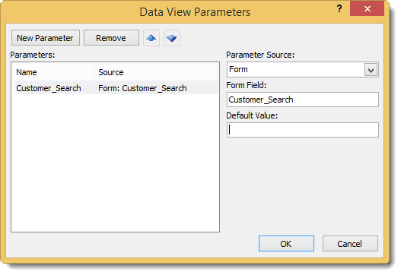Screen dimensions: 401x275
Task: Move selected parameter up with blue arrow
Action: point(151,38)
